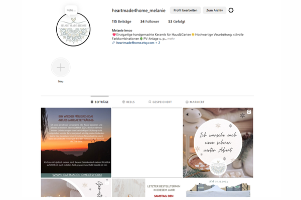Click the link chain icon in bio
This screenshot has height=200, width=301.
tap(113, 42)
